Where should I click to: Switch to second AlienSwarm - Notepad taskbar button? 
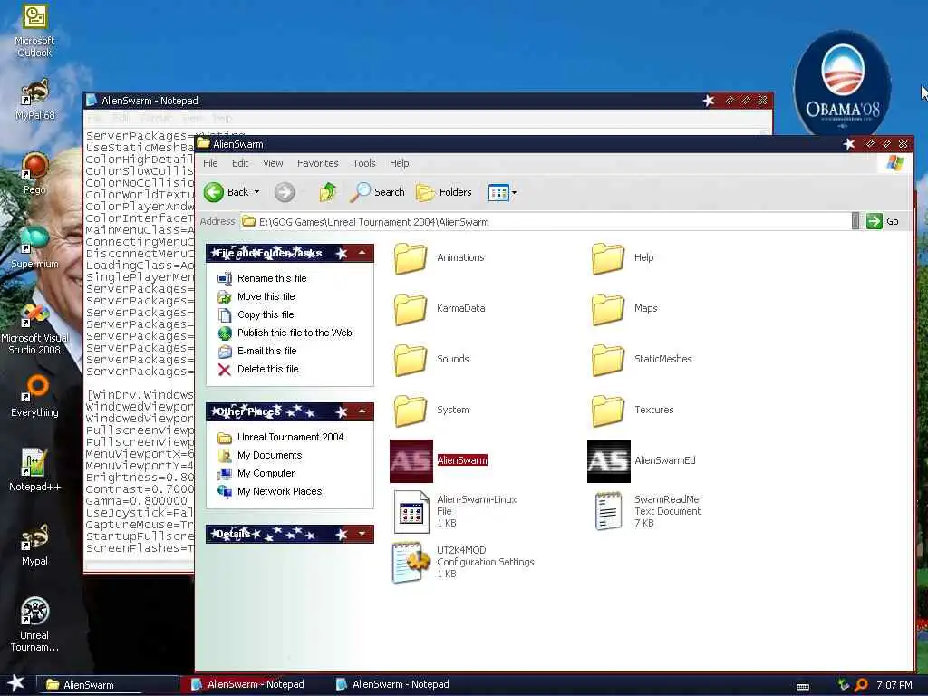(398, 684)
